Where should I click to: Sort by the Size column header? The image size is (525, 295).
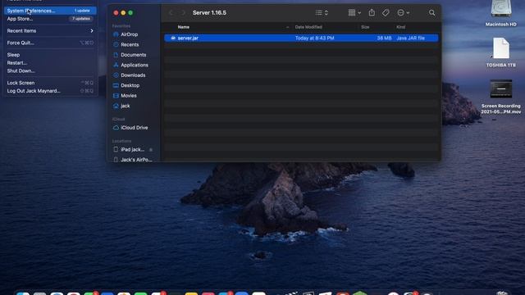(365, 27)
